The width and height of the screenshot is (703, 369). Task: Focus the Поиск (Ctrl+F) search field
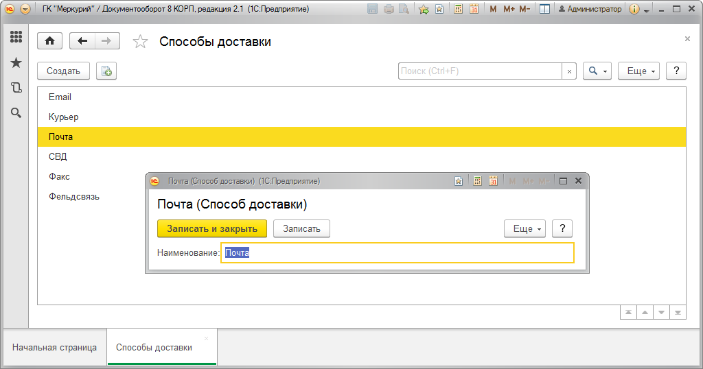coord(480,71)
